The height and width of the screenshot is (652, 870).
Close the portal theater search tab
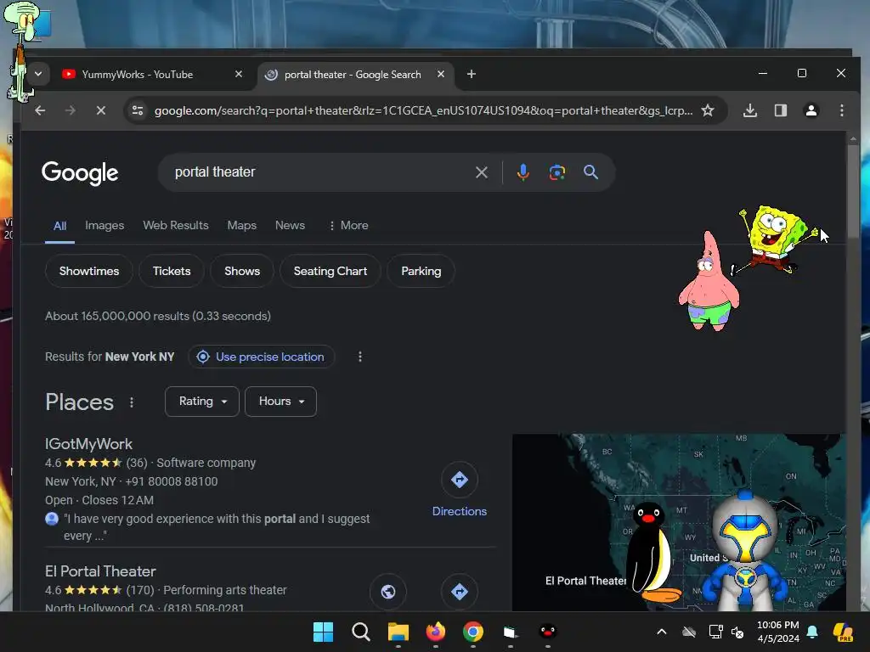(x=441, y=74)
